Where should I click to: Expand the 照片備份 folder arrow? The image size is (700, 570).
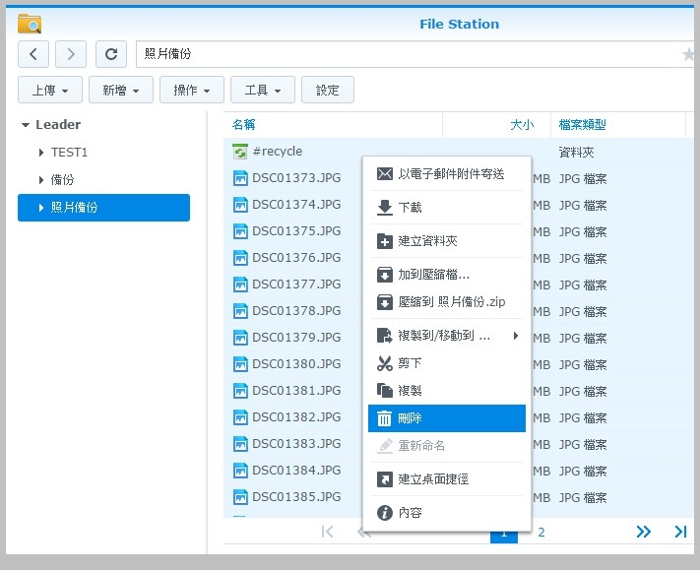41,208
